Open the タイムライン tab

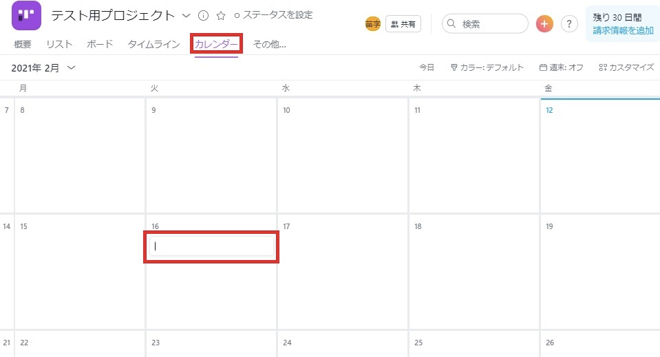153,44
